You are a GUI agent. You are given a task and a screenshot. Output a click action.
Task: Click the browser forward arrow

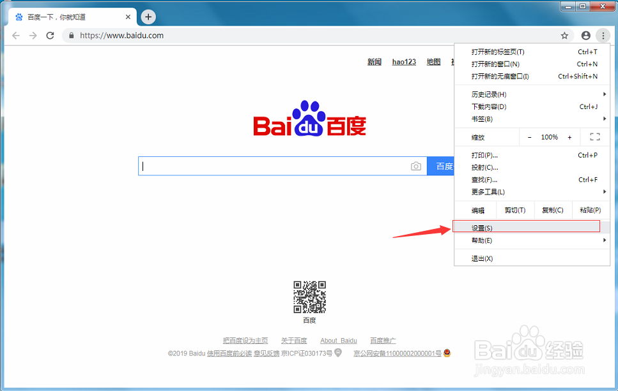33,36
